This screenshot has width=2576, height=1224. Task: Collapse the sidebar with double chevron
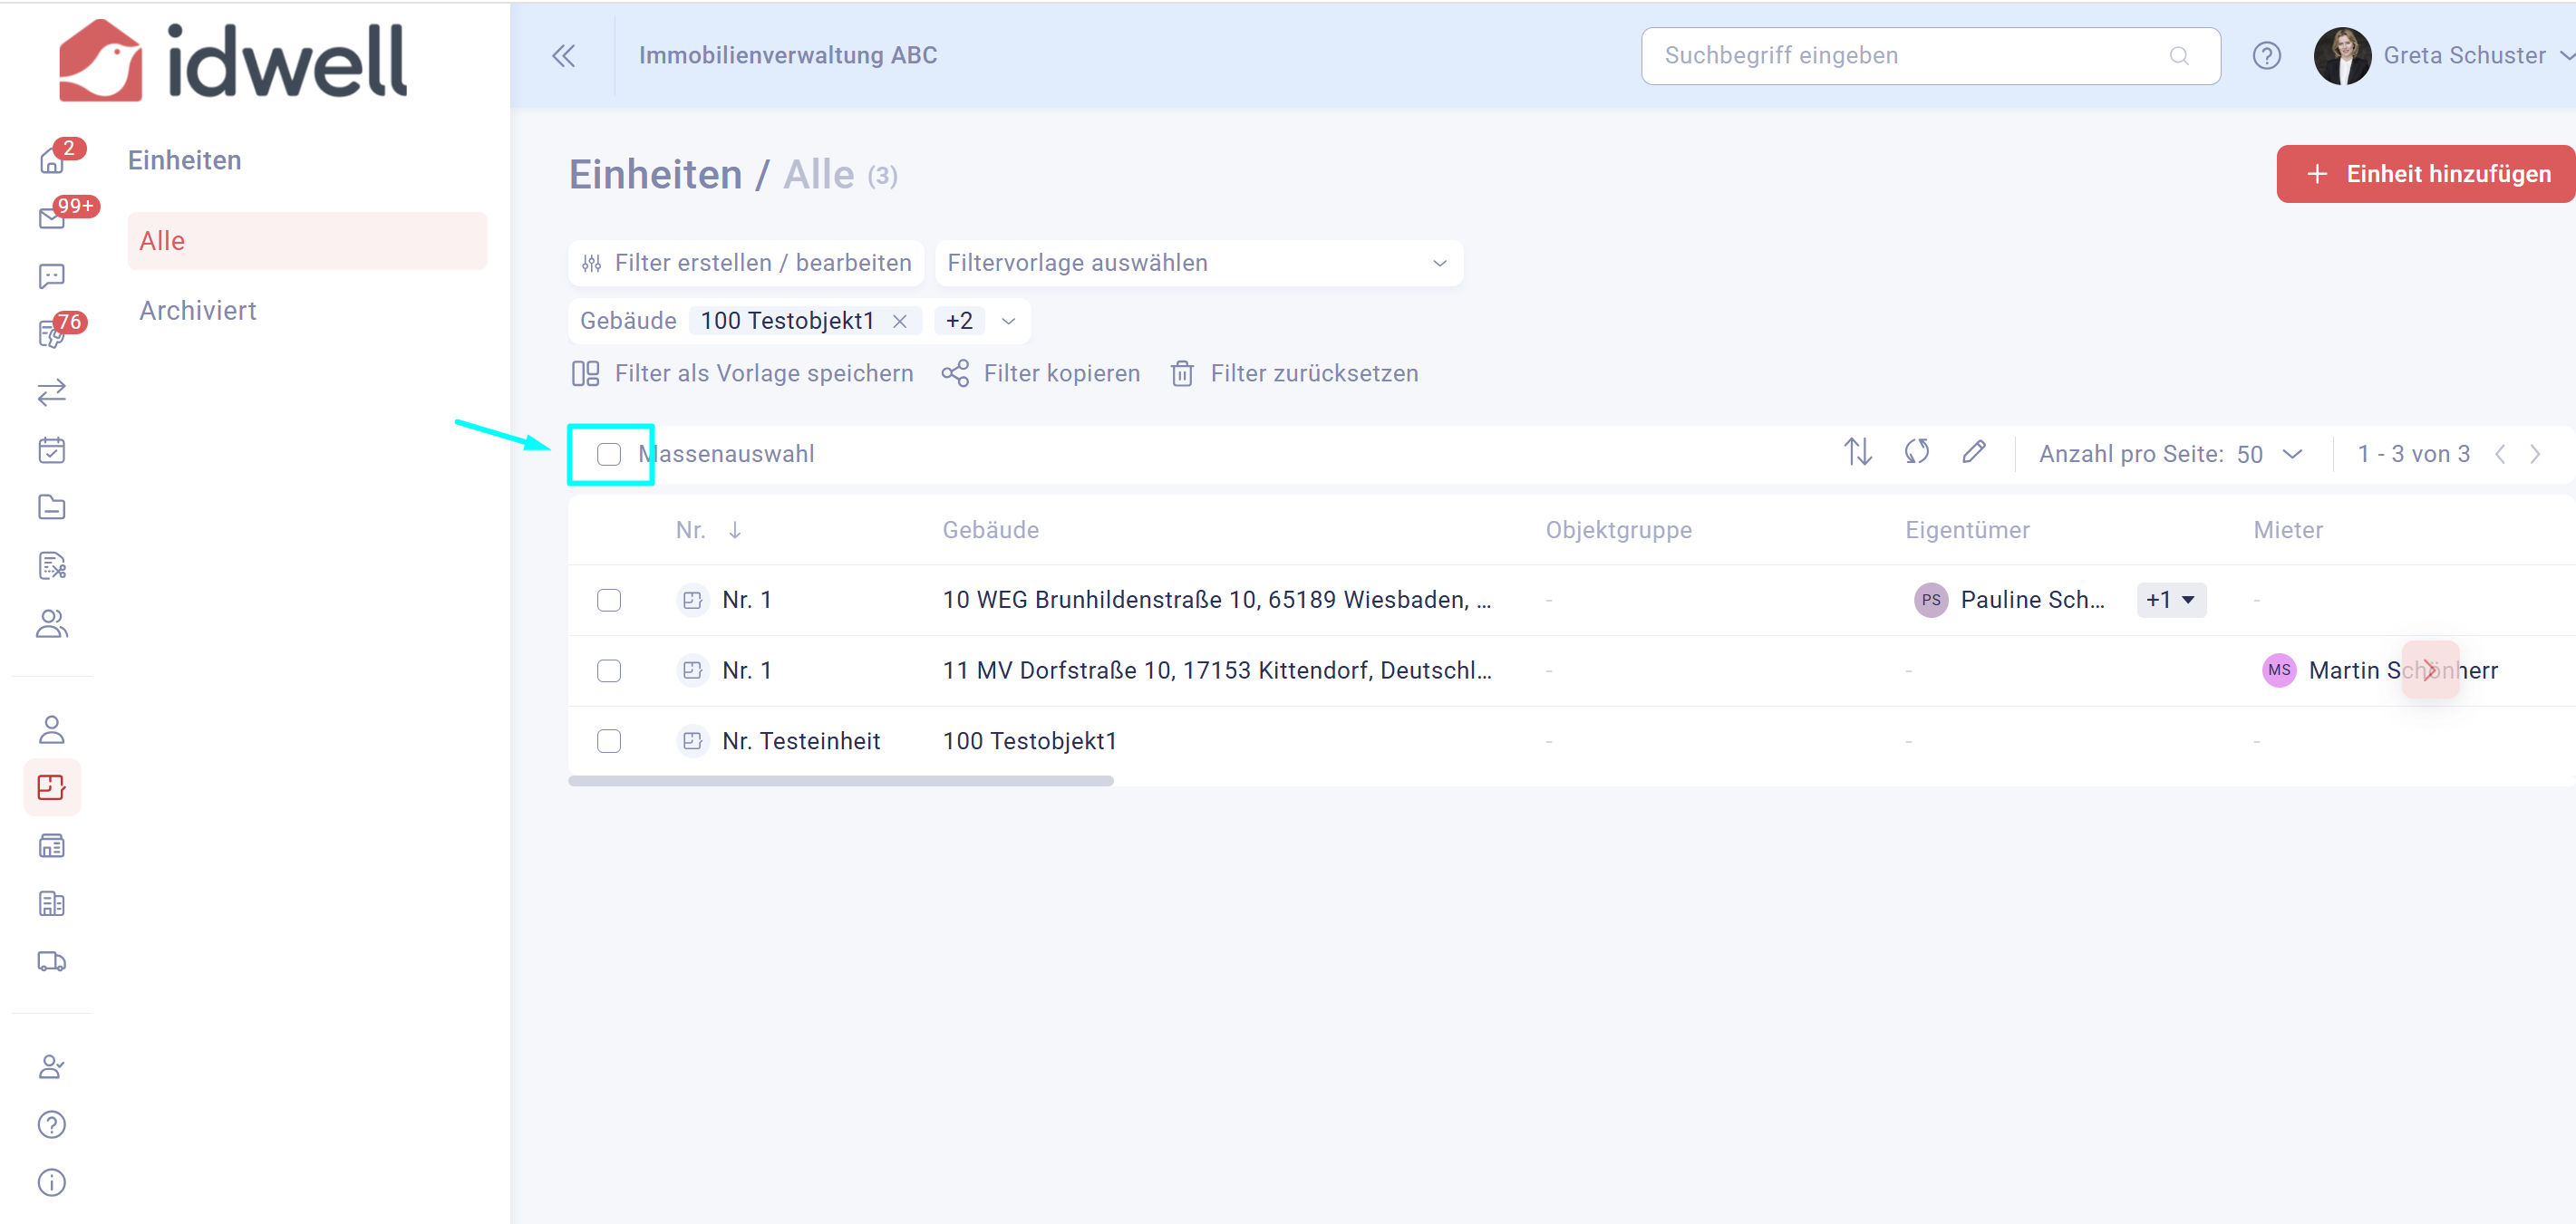[564, 56]
